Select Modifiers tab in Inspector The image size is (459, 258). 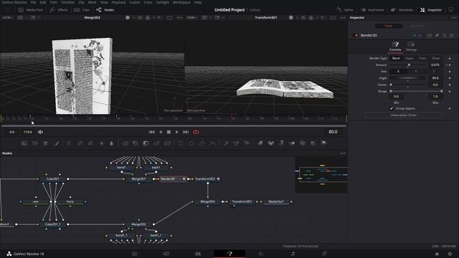tap(417, 26)
